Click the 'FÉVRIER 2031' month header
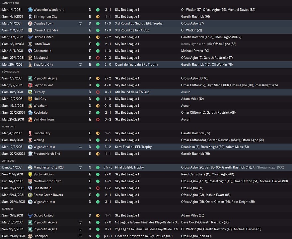 pyautogui.click(x=10, y=72)
